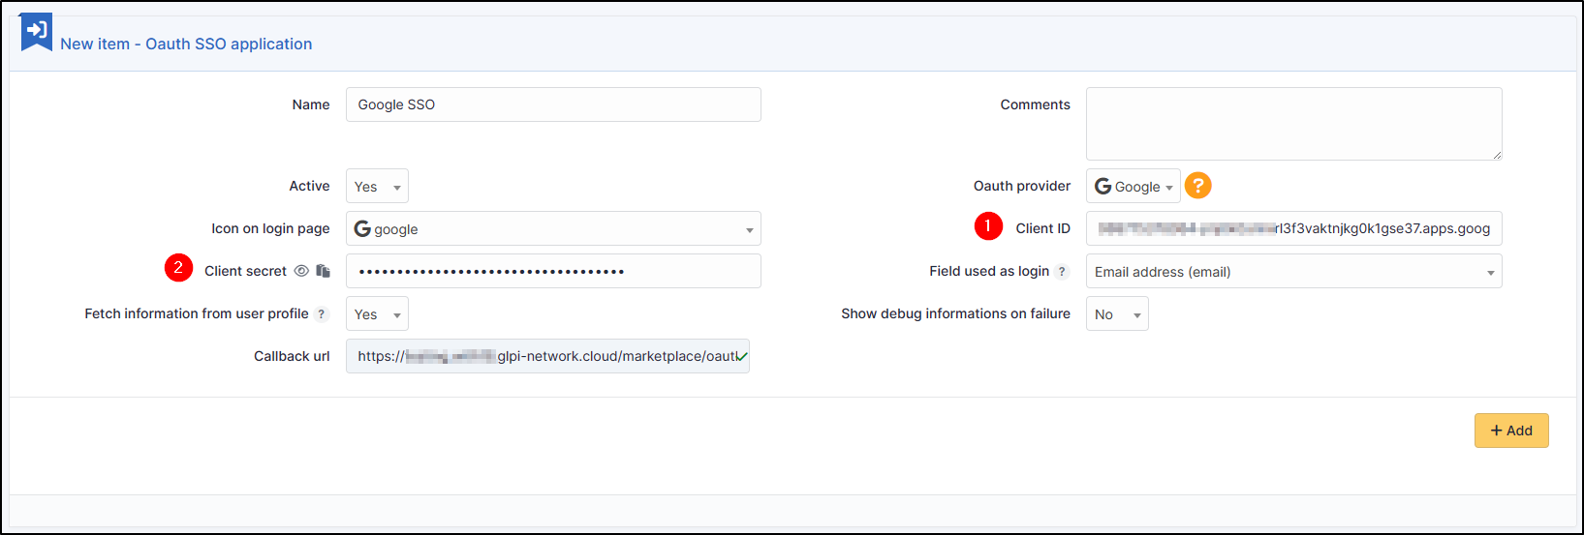The image size is (1584, 535).
Task: Click the red step 1 marker
Action: [988, 226]
